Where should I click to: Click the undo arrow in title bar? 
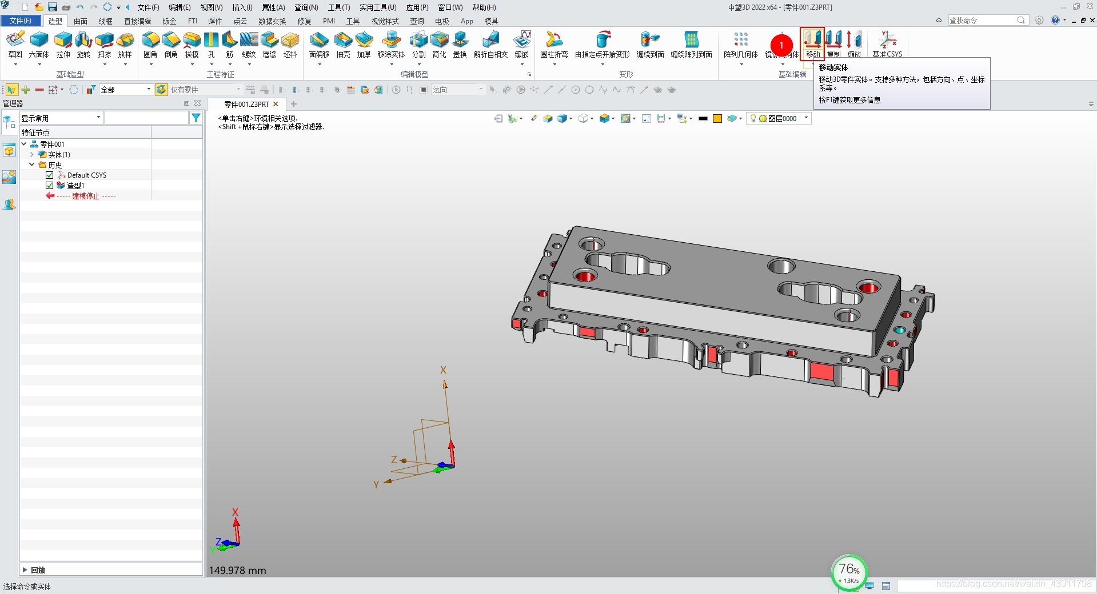click(80, 7)
